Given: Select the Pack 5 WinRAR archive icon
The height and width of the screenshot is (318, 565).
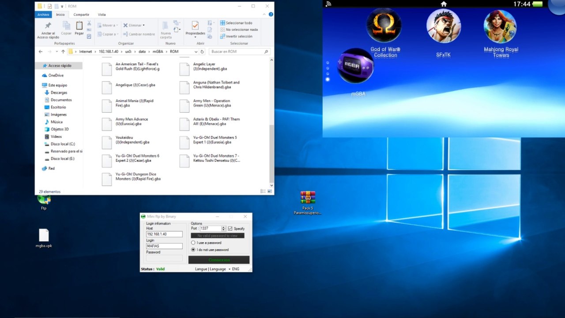Looking at the screenshot, I should click(308, 197).
